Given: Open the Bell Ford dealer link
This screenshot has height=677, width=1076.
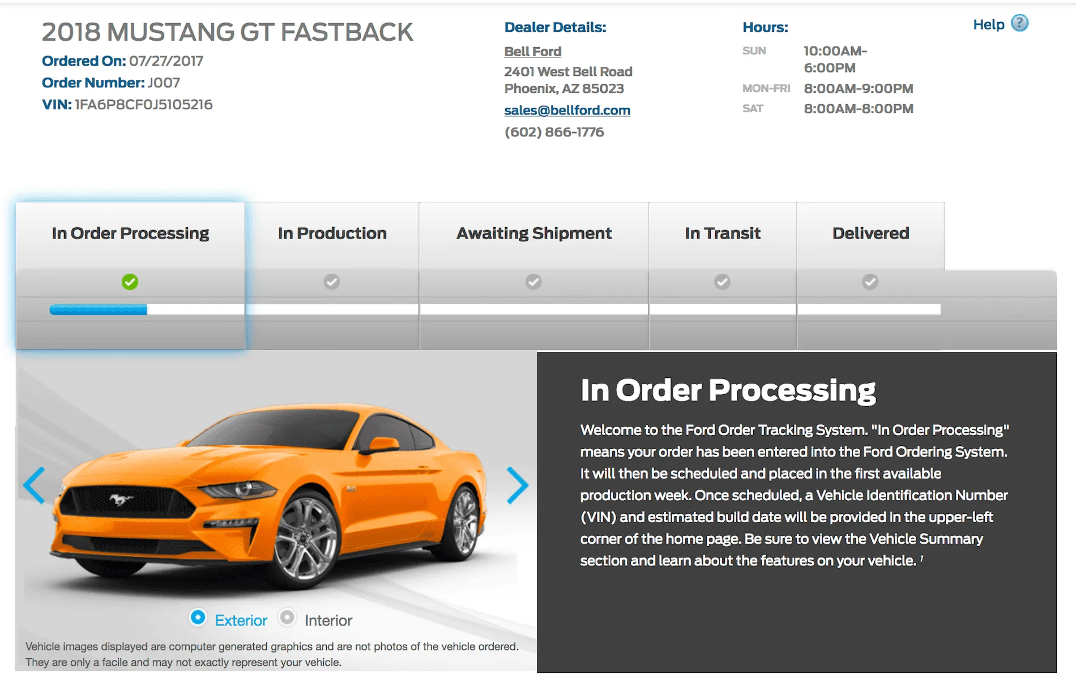Looking at the screenshot, I should [x=533, y=52].
